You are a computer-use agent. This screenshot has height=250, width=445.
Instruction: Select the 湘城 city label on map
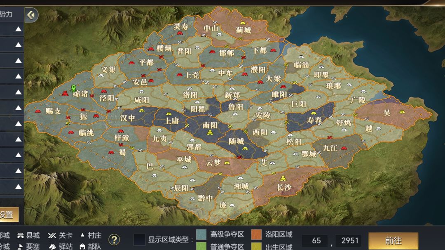tap(241, 186)
